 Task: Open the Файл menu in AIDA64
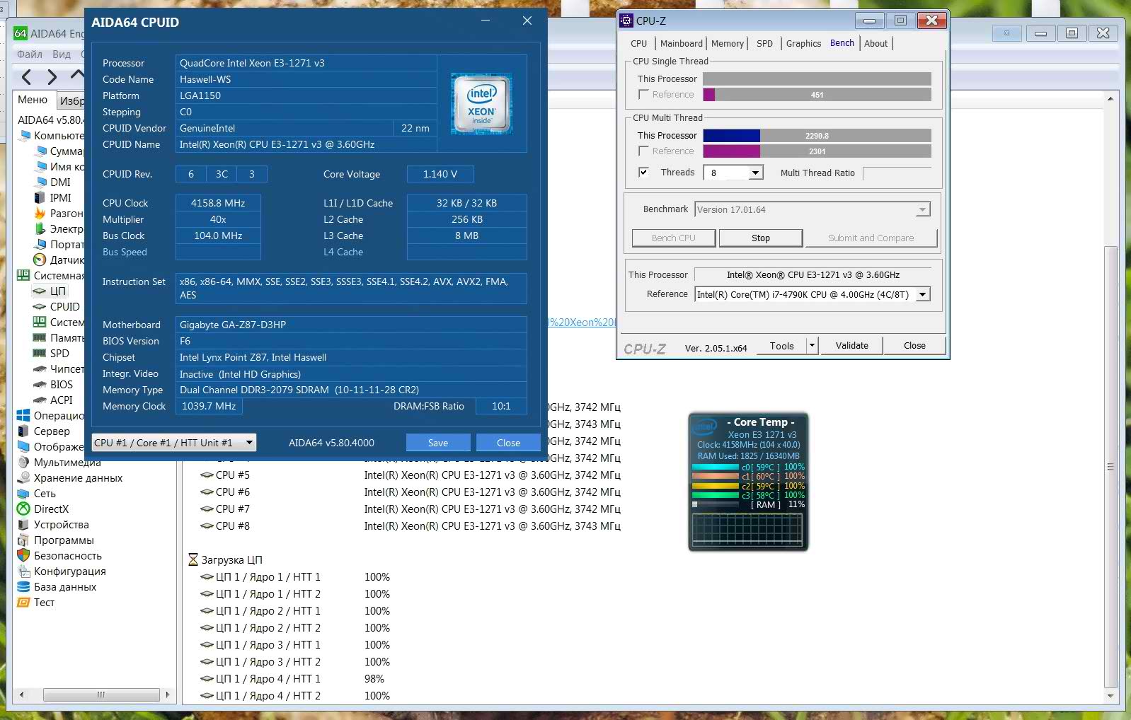pos(30,54)
